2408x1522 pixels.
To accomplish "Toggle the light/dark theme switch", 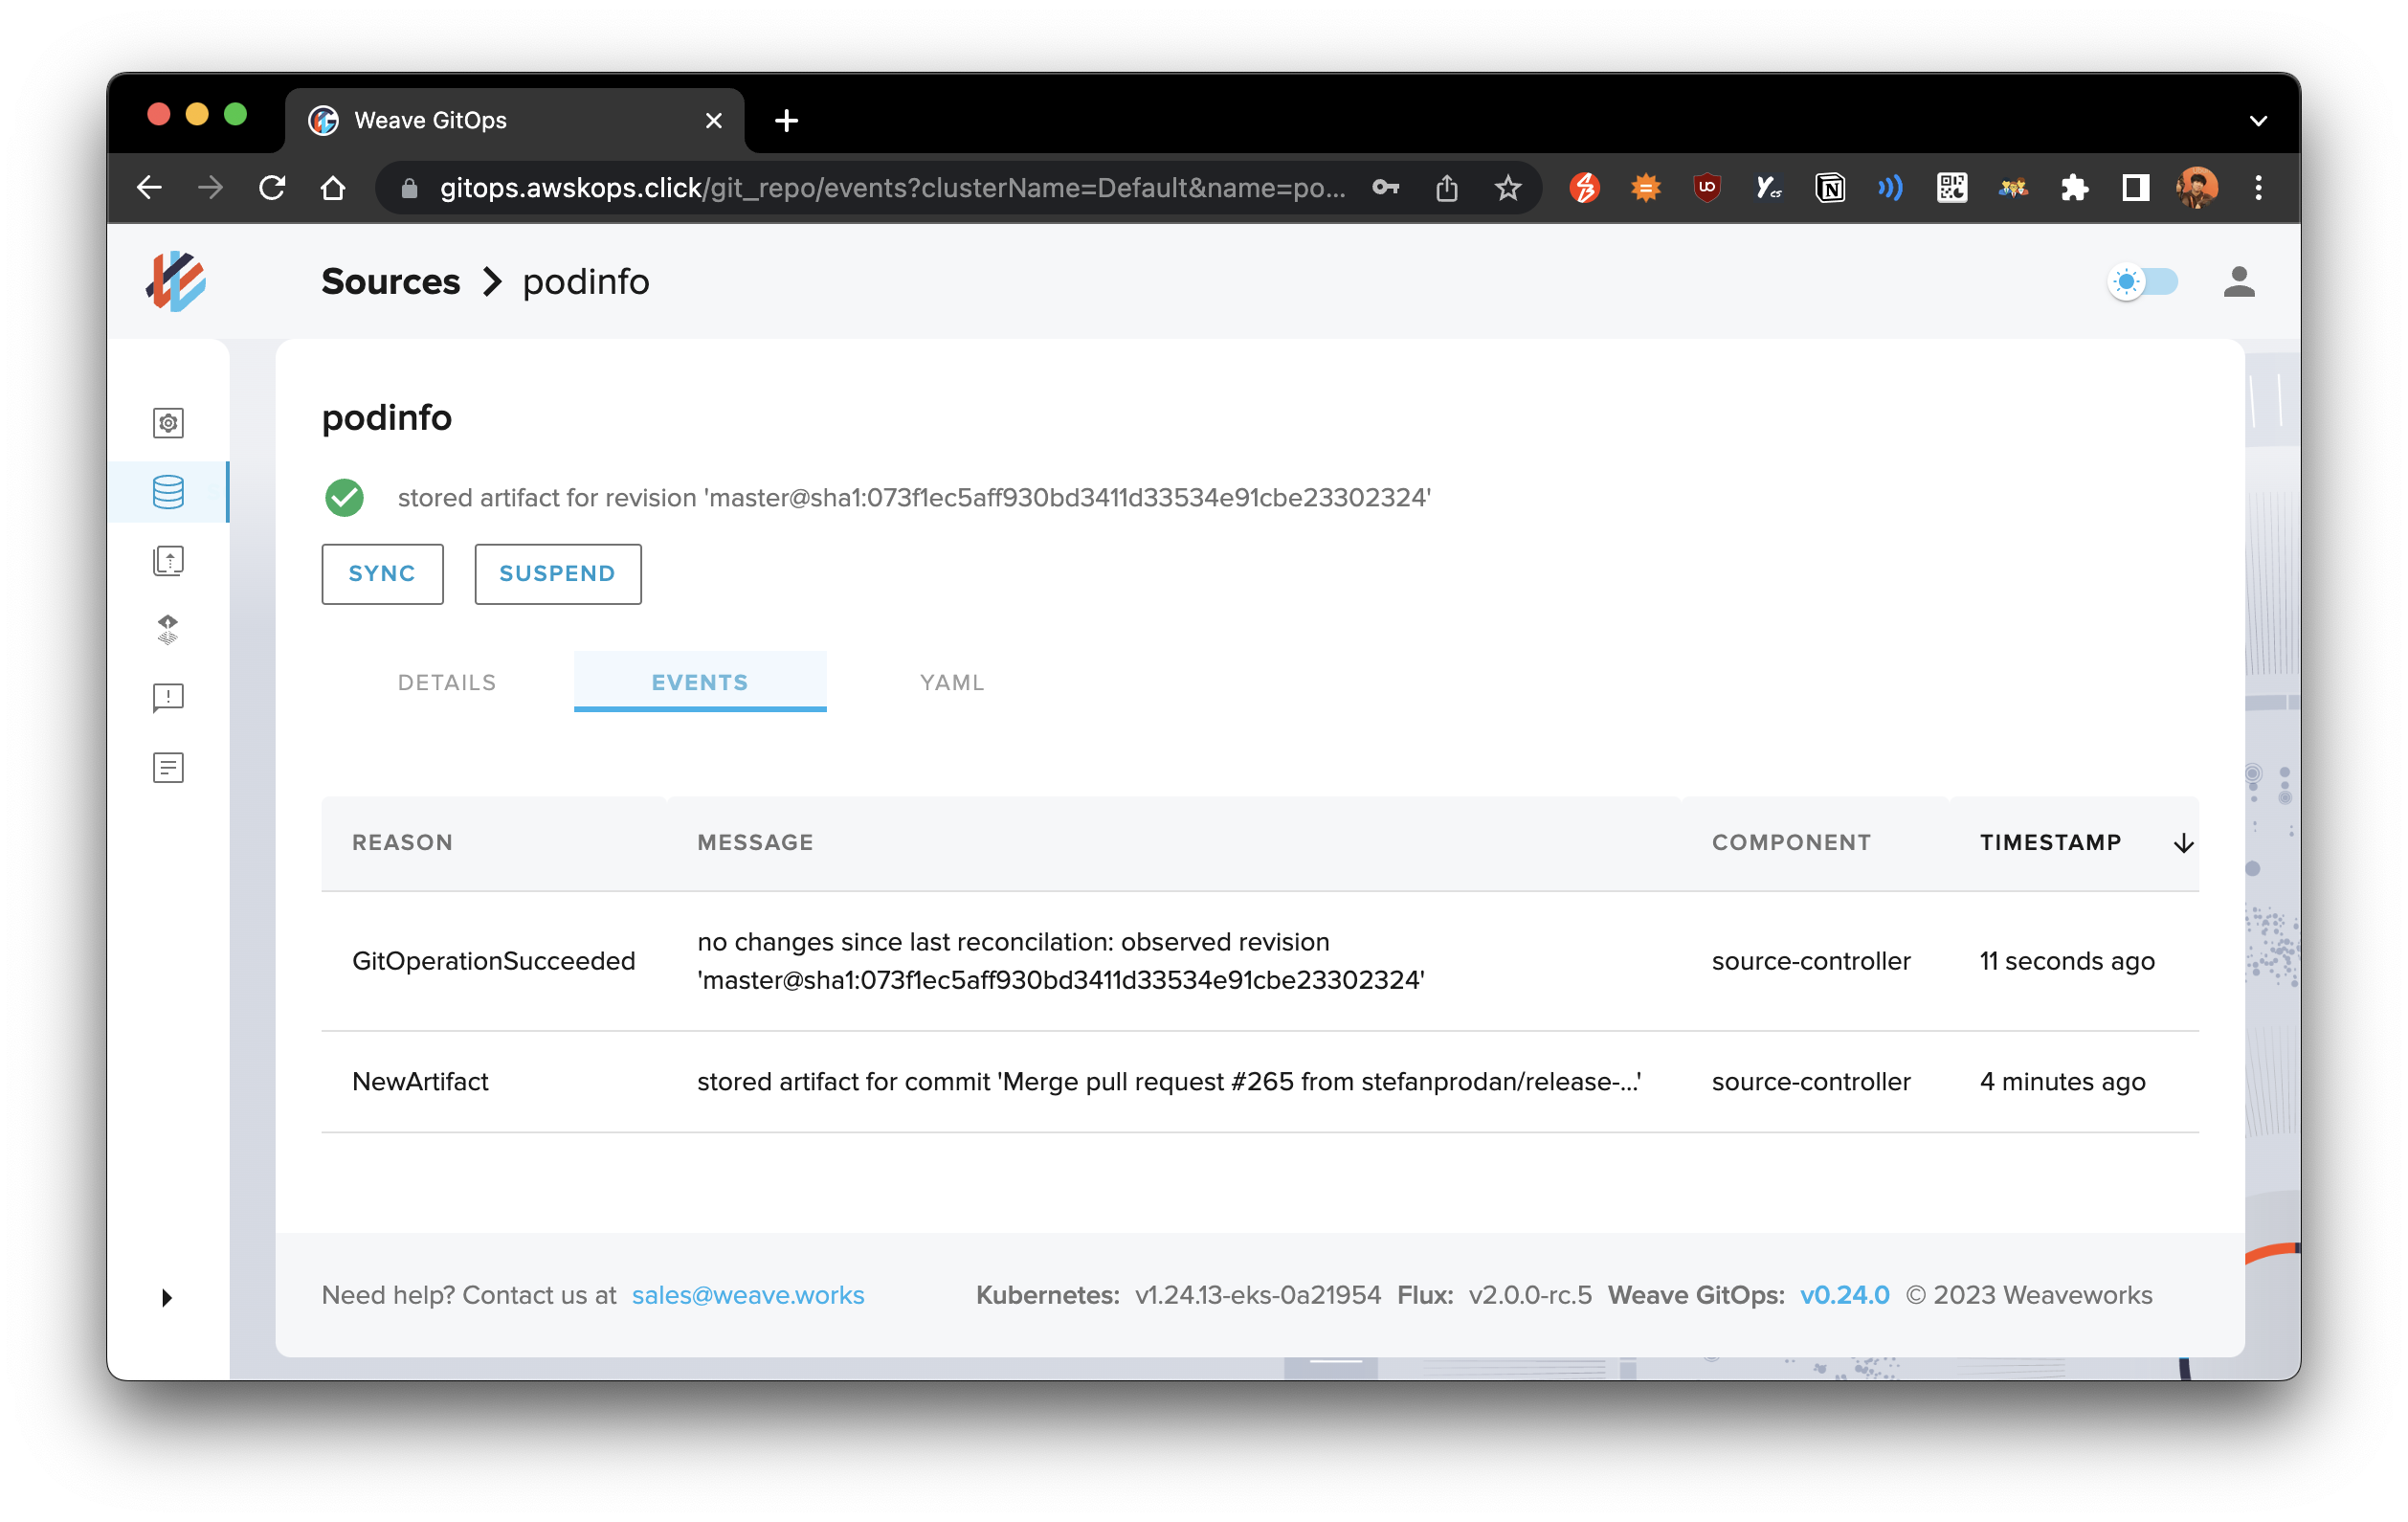I will click(x=2142, y=282).
